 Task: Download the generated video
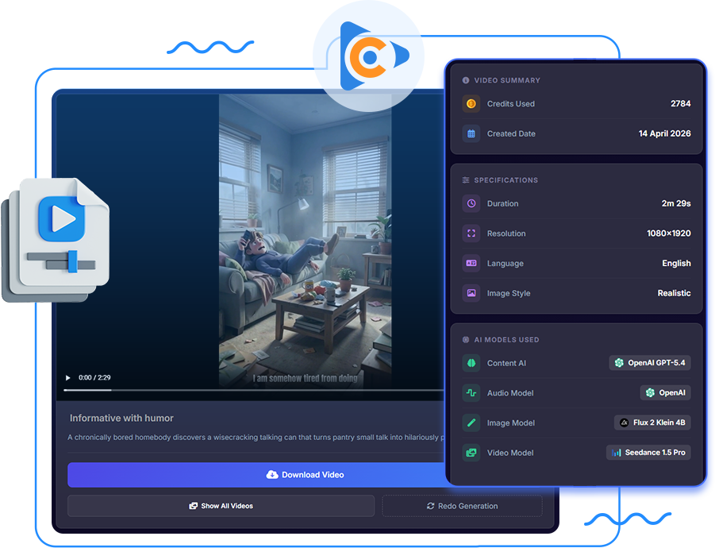(305, 475)
